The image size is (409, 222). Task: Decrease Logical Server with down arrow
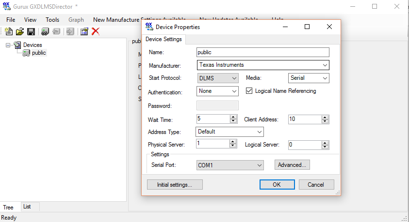pyautogui.click(x=325, y=147)
